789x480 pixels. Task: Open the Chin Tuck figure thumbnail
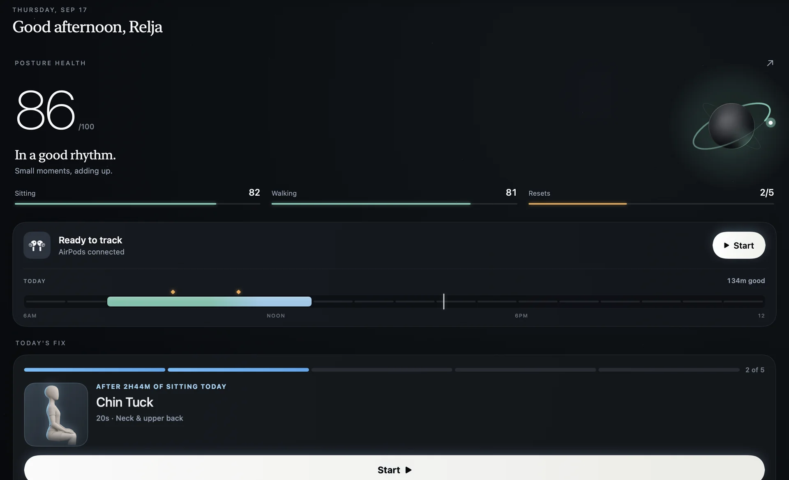coord(56,414)
